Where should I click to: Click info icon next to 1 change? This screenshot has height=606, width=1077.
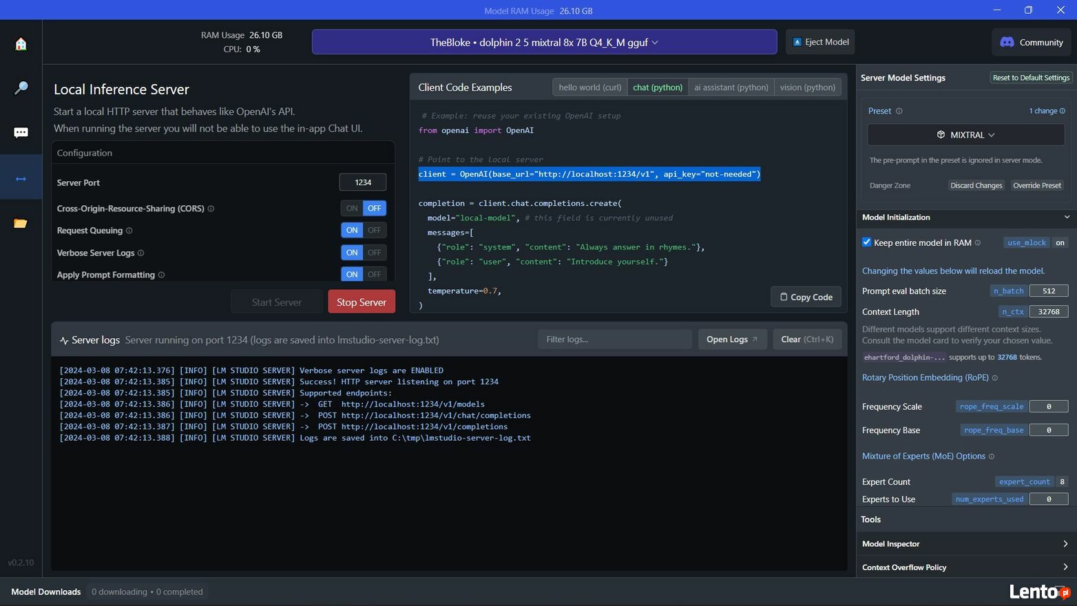click(x=1062, y=111)
